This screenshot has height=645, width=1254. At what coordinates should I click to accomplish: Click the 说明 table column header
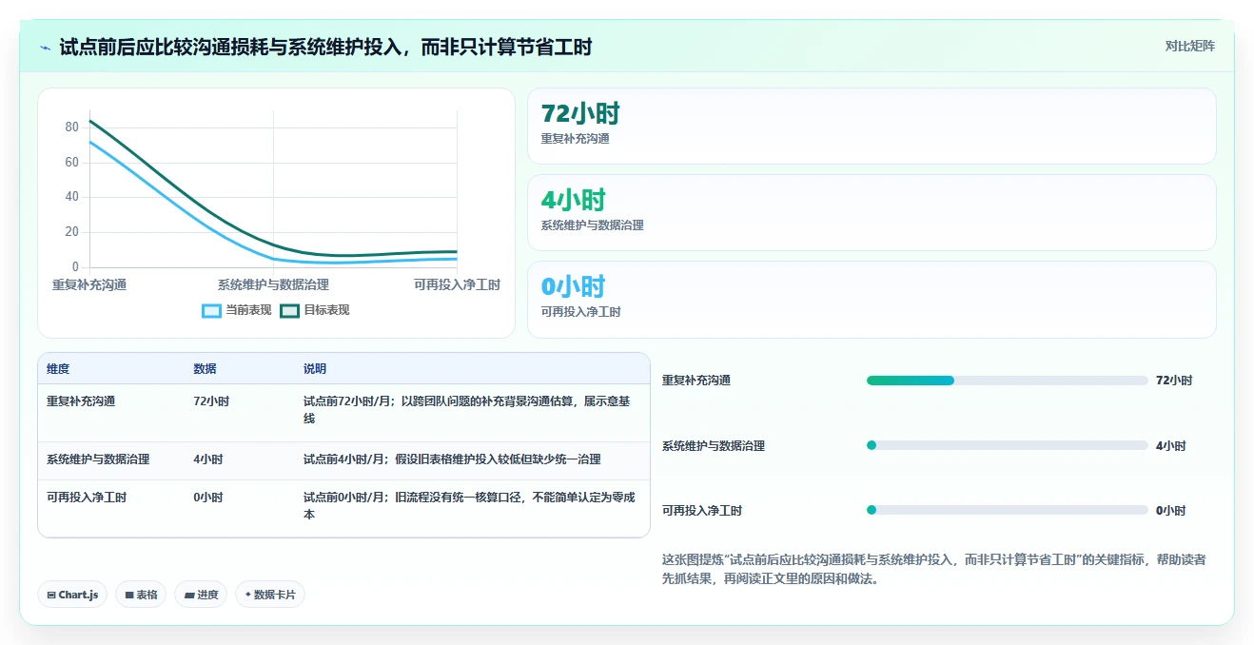click(315, 369)
